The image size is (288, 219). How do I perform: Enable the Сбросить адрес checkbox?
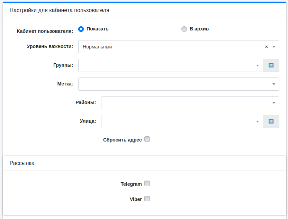coord(147,139)
